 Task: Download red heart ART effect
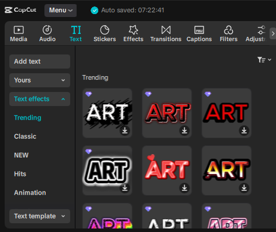pos(184,188)
